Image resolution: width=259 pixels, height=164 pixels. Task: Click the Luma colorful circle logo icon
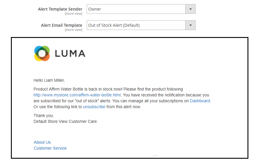42,53
